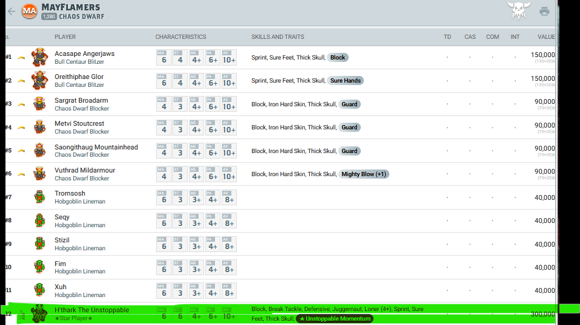Open Saongithaug Mountainhead player link
The height and width of the screenshot is (325, 580).
(x=96, y=147)
